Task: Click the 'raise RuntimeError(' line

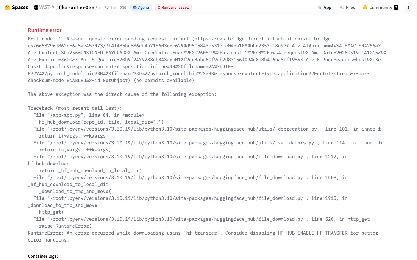Action: 65,226
